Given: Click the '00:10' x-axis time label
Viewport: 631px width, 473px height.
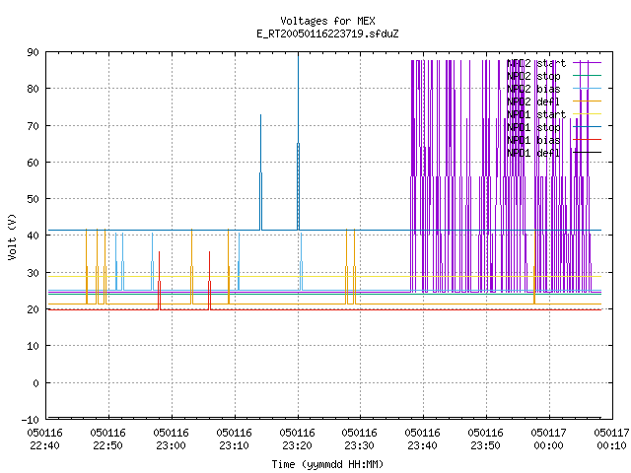Looking at the screenshot, I should click(x=612, y=446).
